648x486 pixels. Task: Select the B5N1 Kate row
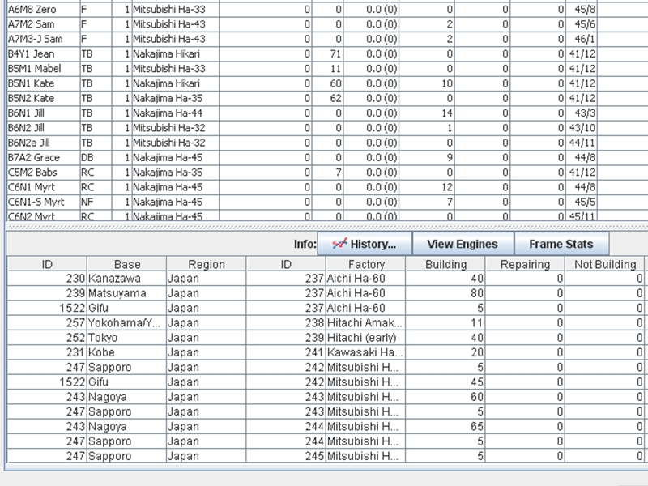(x=326, y=83)
